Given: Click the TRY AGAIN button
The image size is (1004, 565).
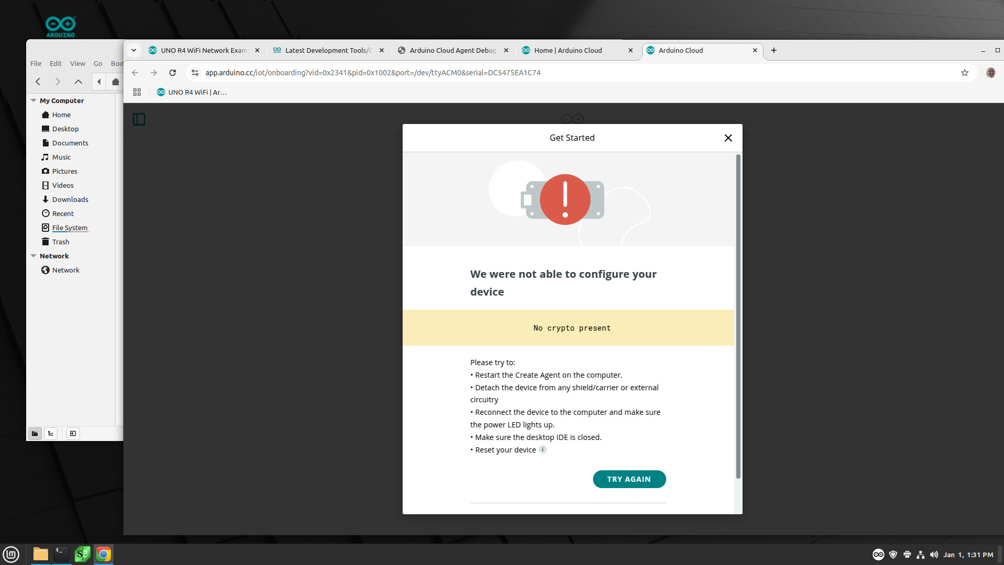Looking at the screenshot, I should click(629, 479).
